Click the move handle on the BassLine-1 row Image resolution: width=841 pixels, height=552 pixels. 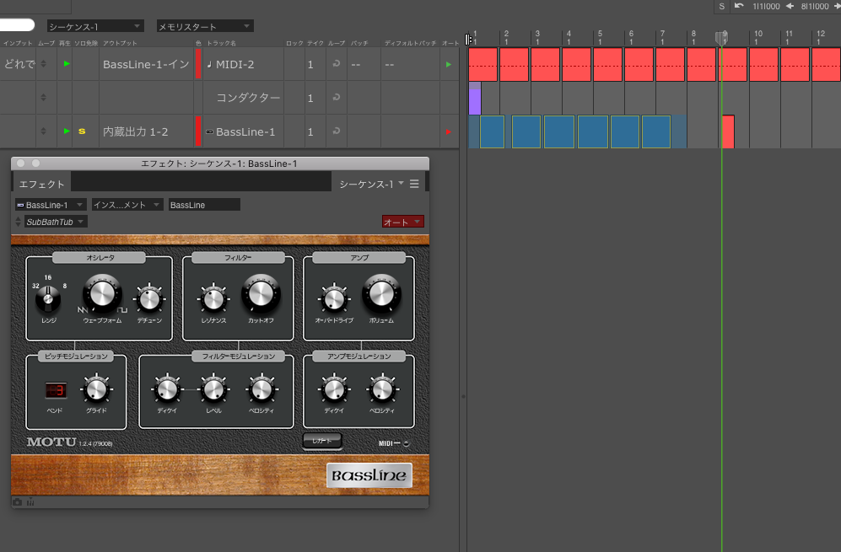44,131
